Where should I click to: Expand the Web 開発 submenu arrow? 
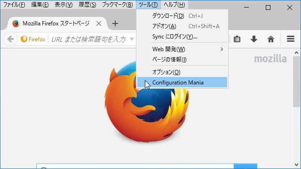point(222,49)
